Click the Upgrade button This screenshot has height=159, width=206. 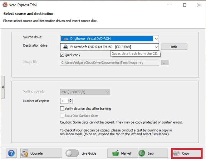(x=41, y=153)
